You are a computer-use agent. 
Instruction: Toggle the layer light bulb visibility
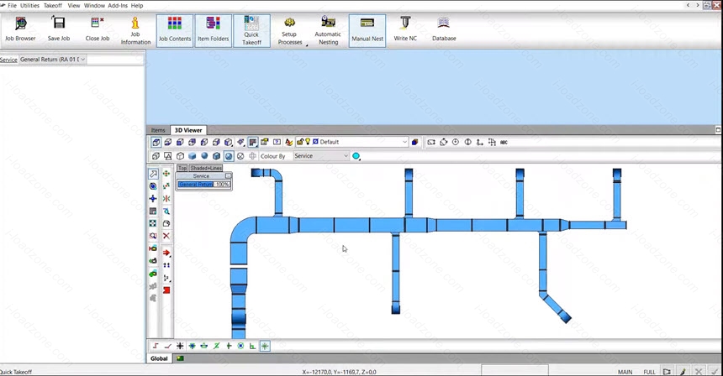click(308, 142)
